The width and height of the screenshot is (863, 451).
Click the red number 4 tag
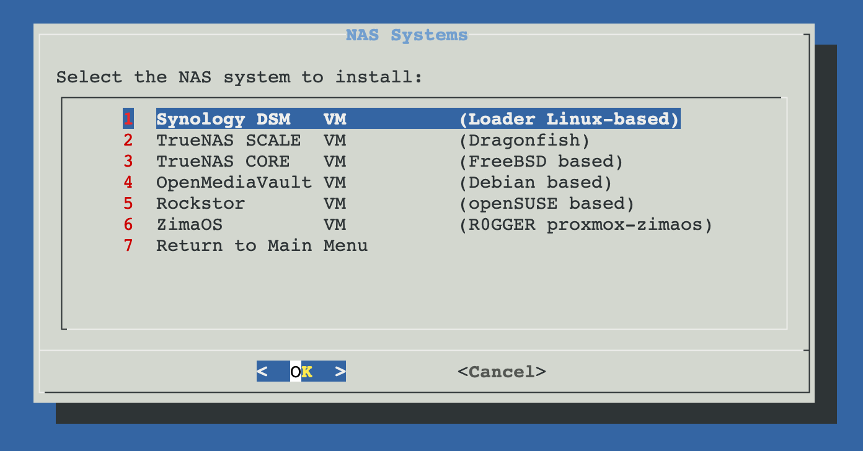pos(128,183)
